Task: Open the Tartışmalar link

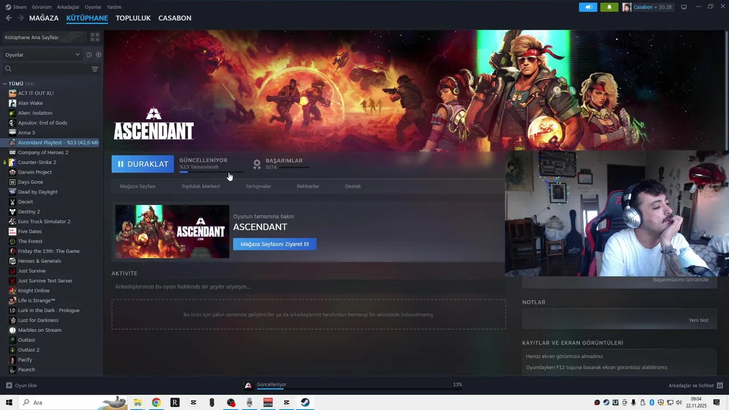Action: point(258,186)
